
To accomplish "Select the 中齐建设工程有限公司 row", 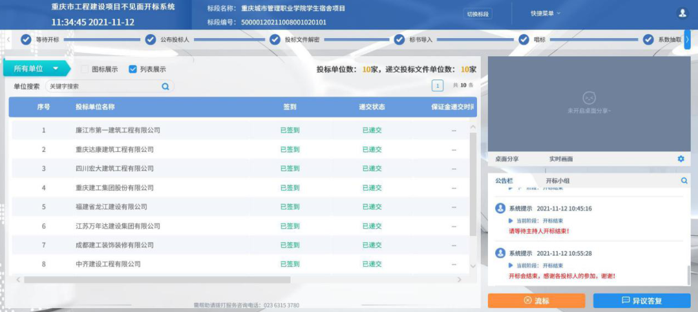I will click(240, 264).
